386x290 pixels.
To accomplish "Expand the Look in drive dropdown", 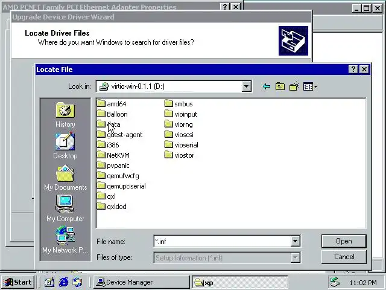I will point(246,86).
